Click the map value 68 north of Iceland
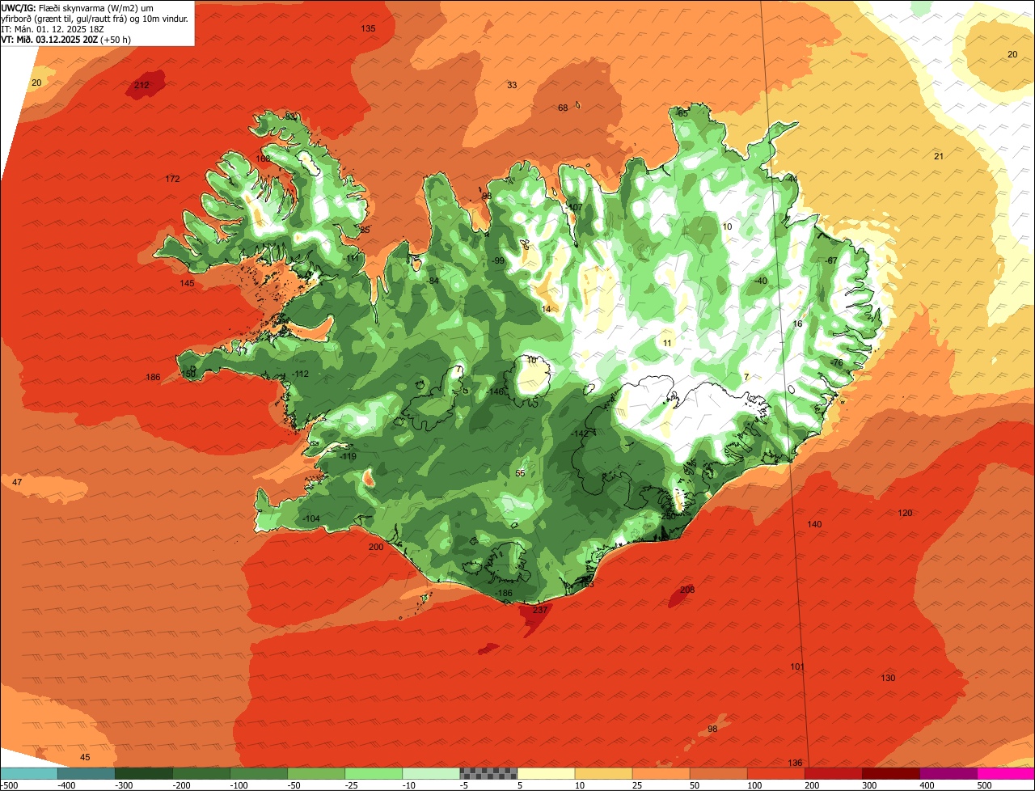 click(x=563, y=108)
